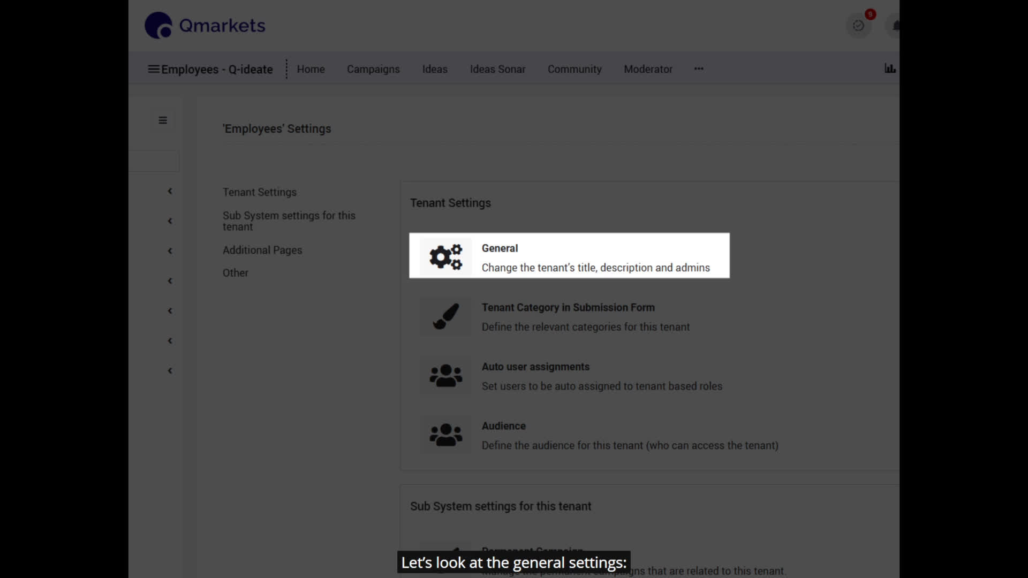
Task: Open the three-dots more navigation menu
Action: 699,69
